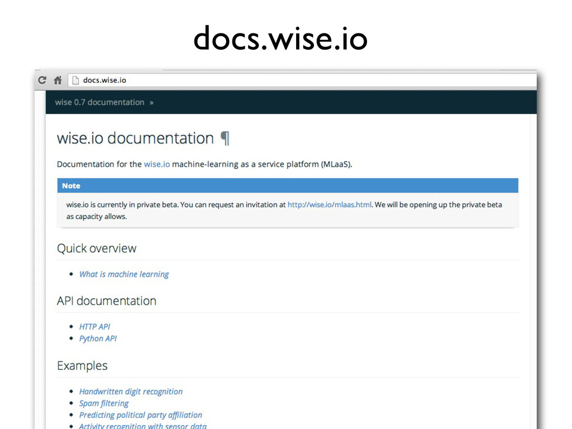Open Predicting political party affiliation example
The image size is (572, 429).
[x=140, y=415]
